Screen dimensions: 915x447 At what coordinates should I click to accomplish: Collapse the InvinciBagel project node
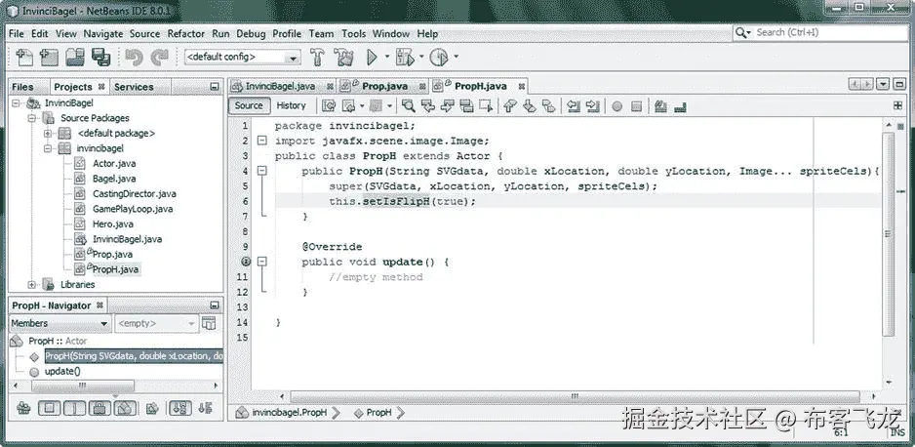16,102
